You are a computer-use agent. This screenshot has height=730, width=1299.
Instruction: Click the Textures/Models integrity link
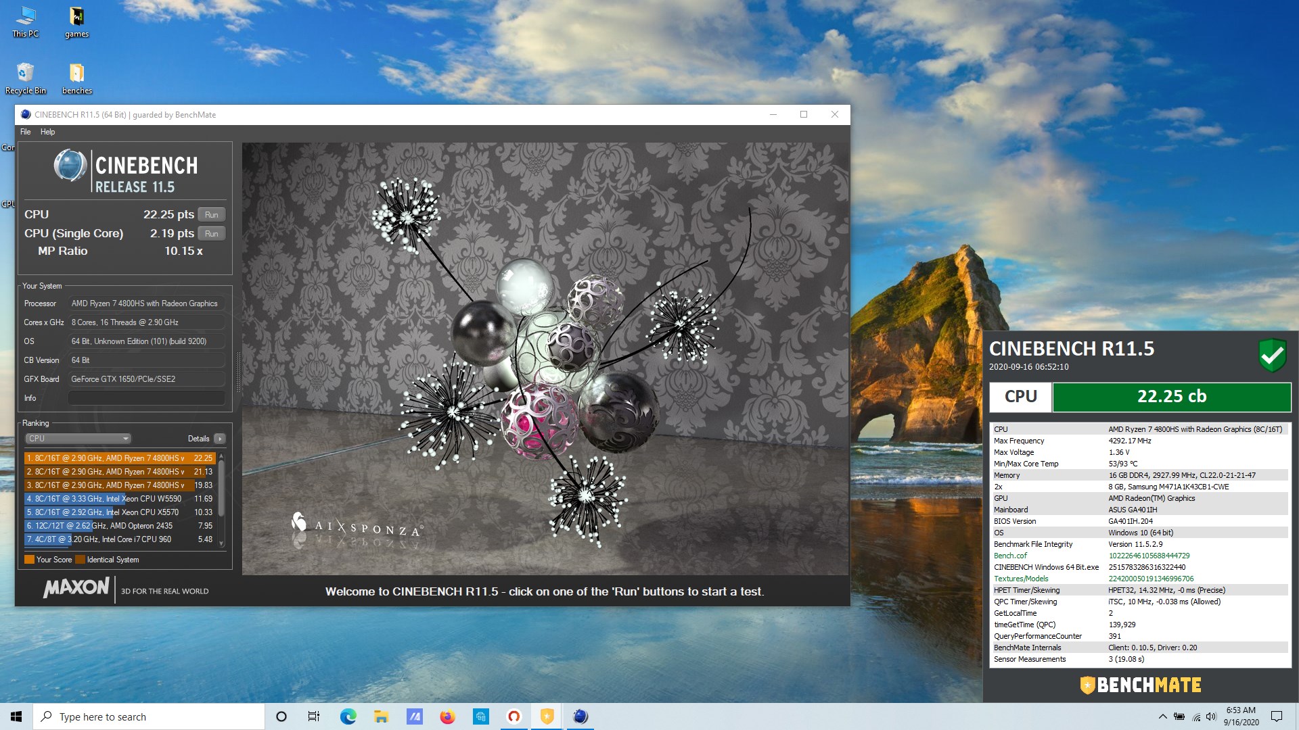[x=1021, y=579]
